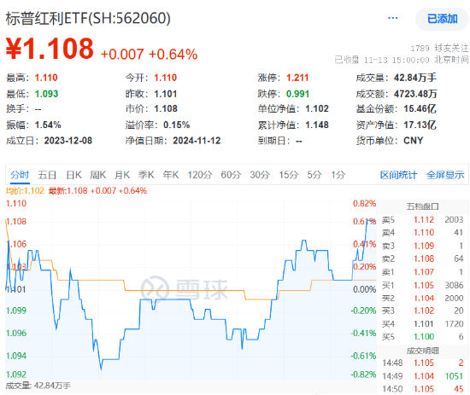Open the 区间统计 link
Viewport: 470px width, 395px height.
398,175
